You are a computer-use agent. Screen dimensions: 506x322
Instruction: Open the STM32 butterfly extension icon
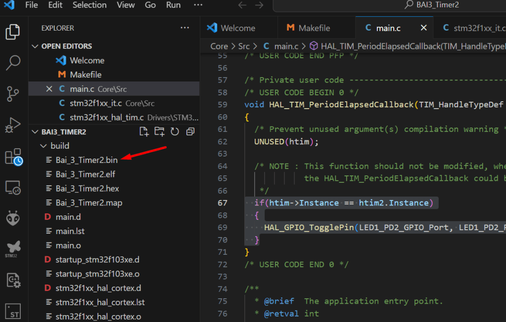pos(12,247)
